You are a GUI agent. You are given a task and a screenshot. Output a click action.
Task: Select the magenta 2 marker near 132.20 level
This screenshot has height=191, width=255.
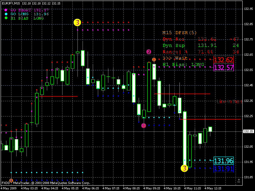point(144,125)
